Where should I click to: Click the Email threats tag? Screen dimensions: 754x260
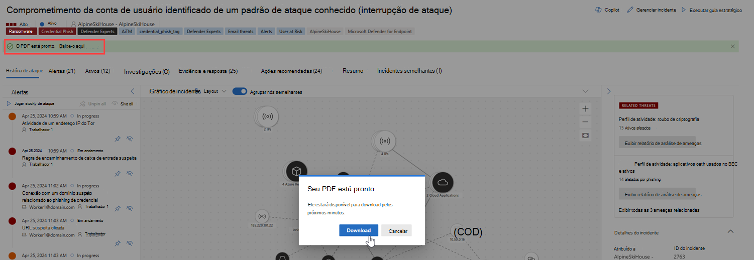coord(241,31)
